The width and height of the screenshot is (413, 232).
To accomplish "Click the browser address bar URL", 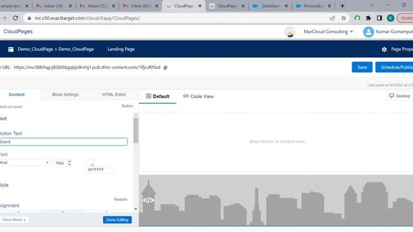I will (x=87, y=18).
